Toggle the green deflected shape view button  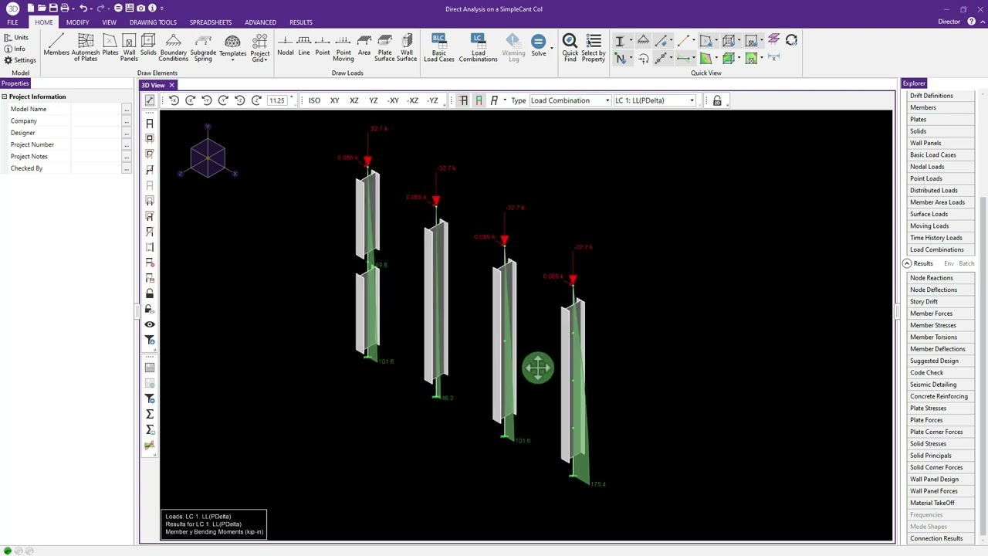pyautogui.click(x=479, y=100)
